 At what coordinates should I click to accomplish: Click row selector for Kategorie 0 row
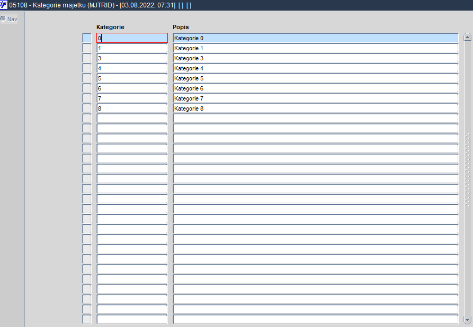point(87,38)
